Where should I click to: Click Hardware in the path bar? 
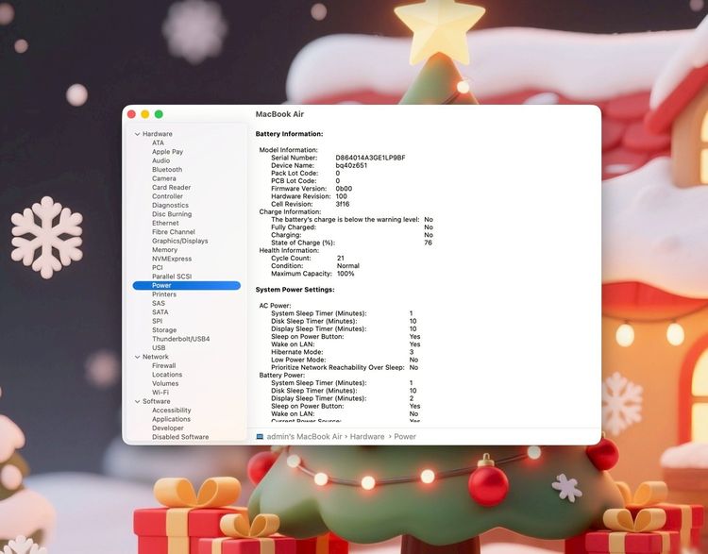(367, 437)
